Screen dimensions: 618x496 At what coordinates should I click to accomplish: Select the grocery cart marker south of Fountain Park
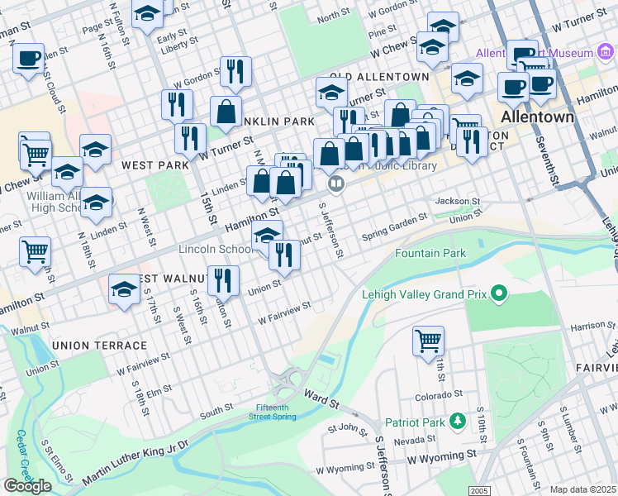coord(428,340)
